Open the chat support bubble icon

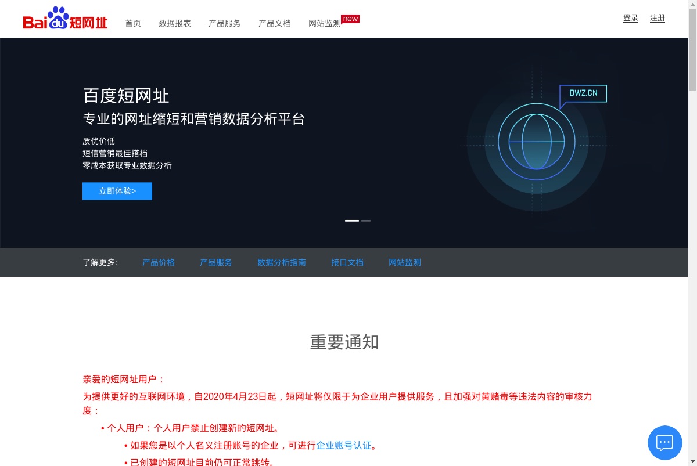tap(664, 442)
